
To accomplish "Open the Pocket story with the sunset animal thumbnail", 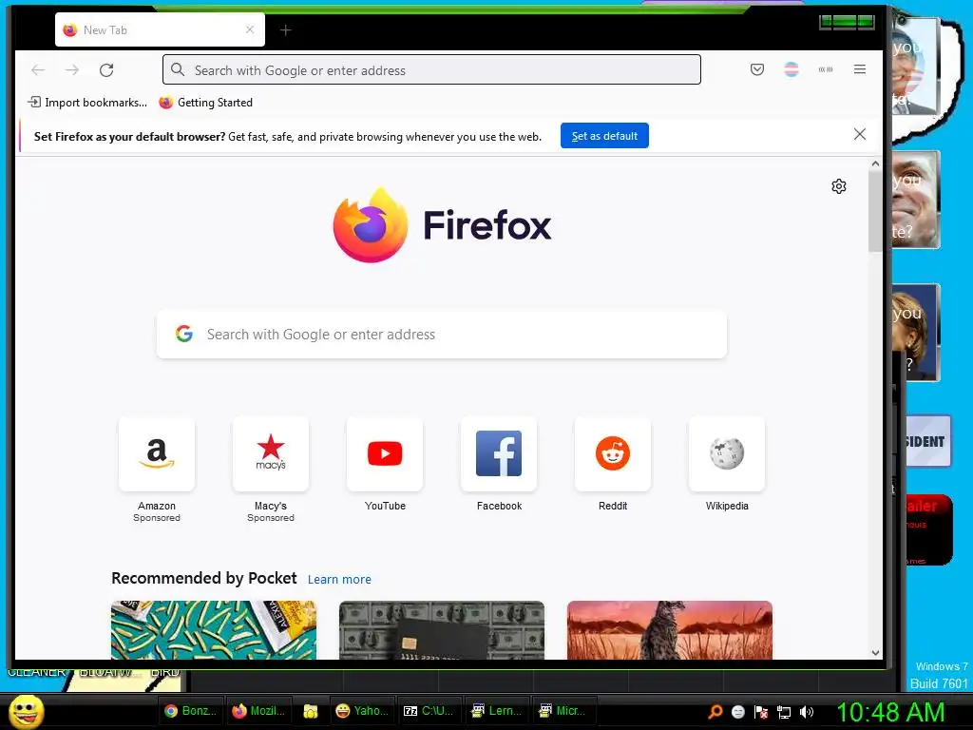I will tap(670, 629).
